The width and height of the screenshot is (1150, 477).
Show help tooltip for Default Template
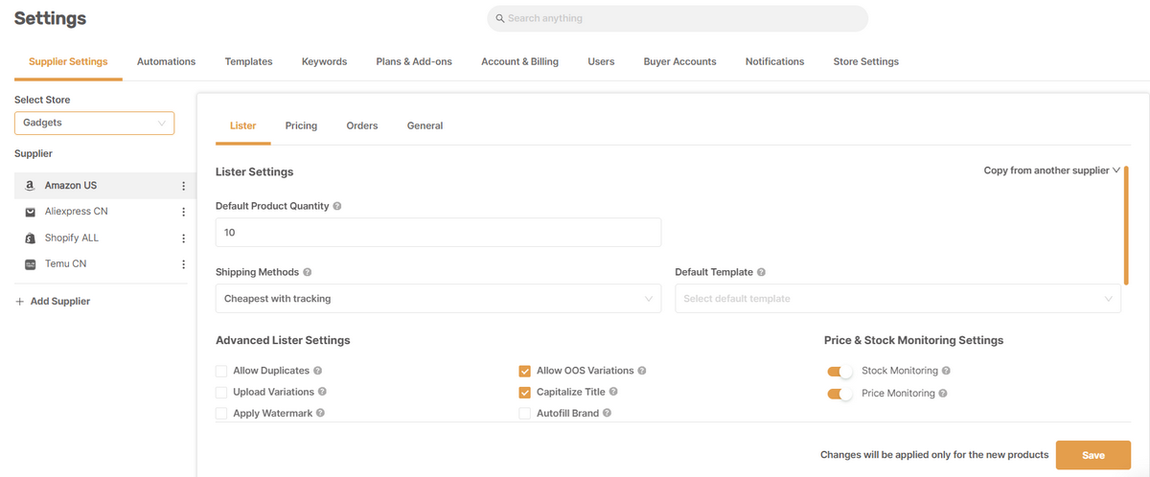coord(761,272)
